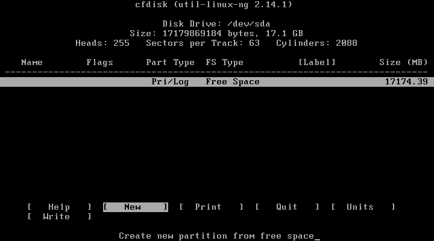Click the Heads: 255 value
434x241 pixels.
coord(102,43)
